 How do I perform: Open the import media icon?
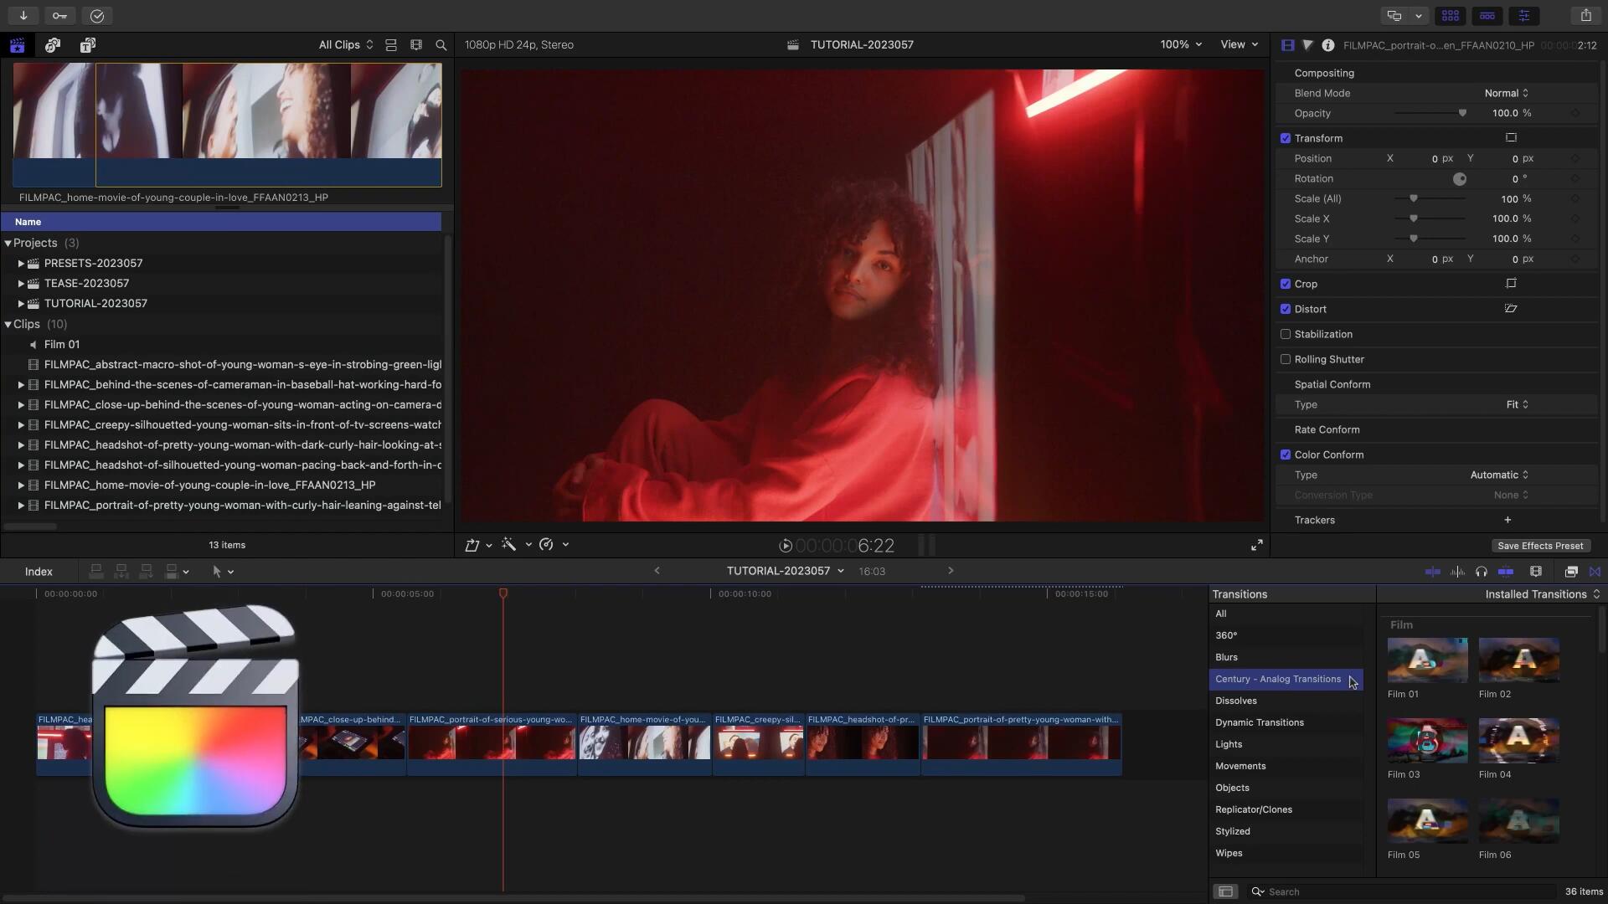[x=23, y=15]
